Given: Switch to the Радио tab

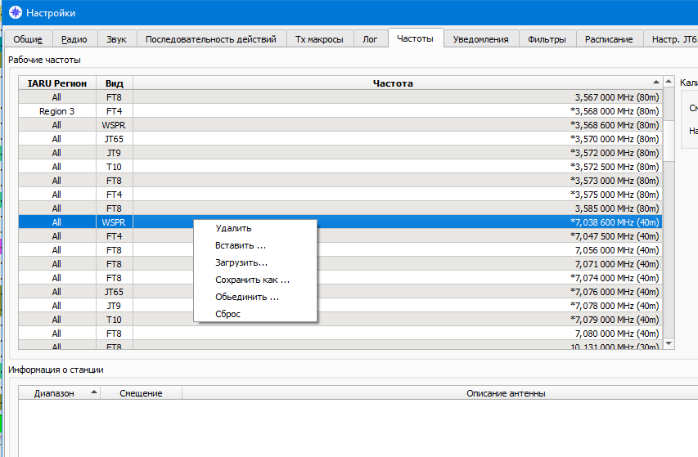Looking at the screenshot, I should click(74, 39).
